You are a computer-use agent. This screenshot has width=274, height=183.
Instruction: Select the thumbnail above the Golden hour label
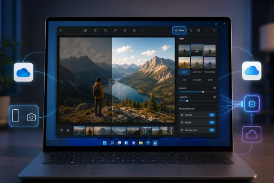[197, 63]
